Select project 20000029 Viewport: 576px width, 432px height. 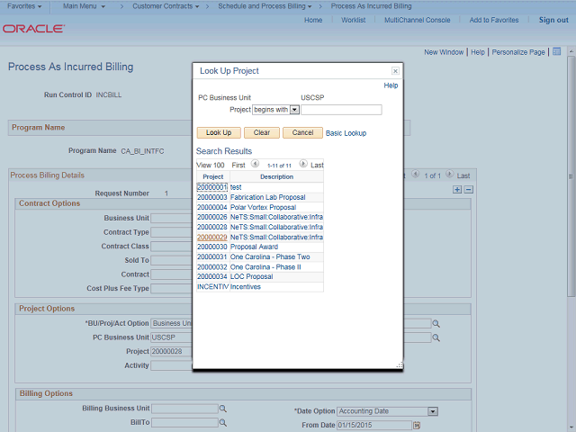coord(212,238)
